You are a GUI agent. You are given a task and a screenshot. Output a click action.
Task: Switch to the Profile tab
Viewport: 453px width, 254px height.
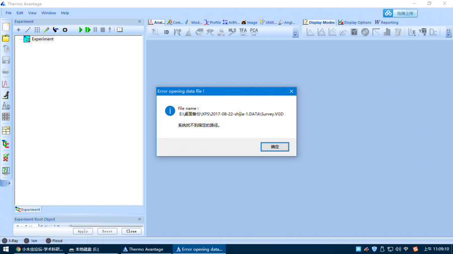pyautogui.click(x=212, y=22)
